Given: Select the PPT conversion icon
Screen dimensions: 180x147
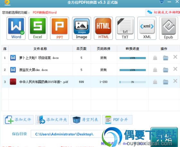Looking at the screenshot, I should pyautogui.click(x=59, y=28).
